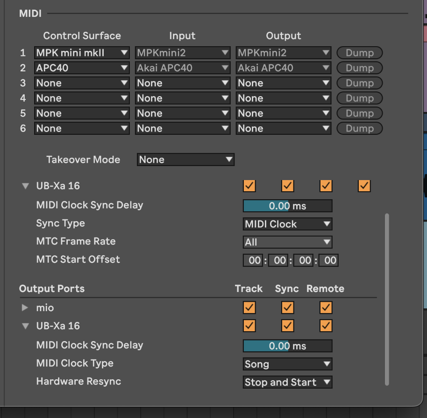427x418 pixels.
Task: Click input MIDI Clock Sync Delay slider
Action: [288, 206]
